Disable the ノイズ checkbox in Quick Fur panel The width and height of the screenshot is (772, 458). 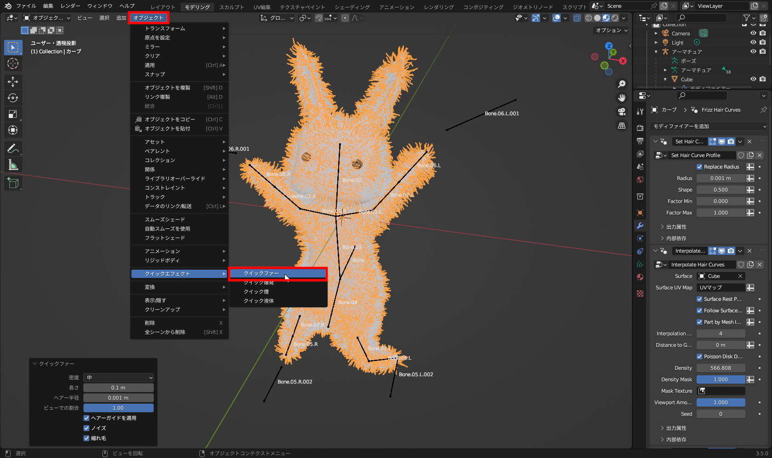click(86, 428)
